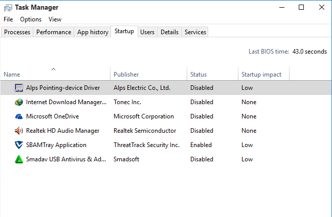
Task: Select the Internet Download Manager entry
Action: 166,102
